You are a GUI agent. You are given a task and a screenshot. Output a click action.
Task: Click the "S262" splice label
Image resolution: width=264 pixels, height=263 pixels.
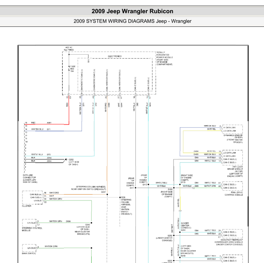(x=170, y=236)
